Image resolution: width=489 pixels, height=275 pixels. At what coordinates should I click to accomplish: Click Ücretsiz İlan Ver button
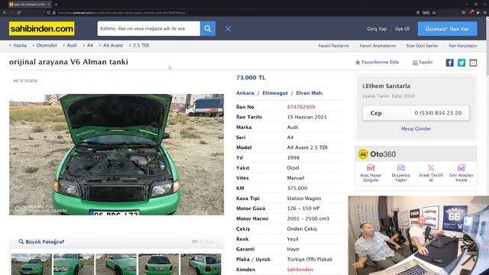pos(447,29)
